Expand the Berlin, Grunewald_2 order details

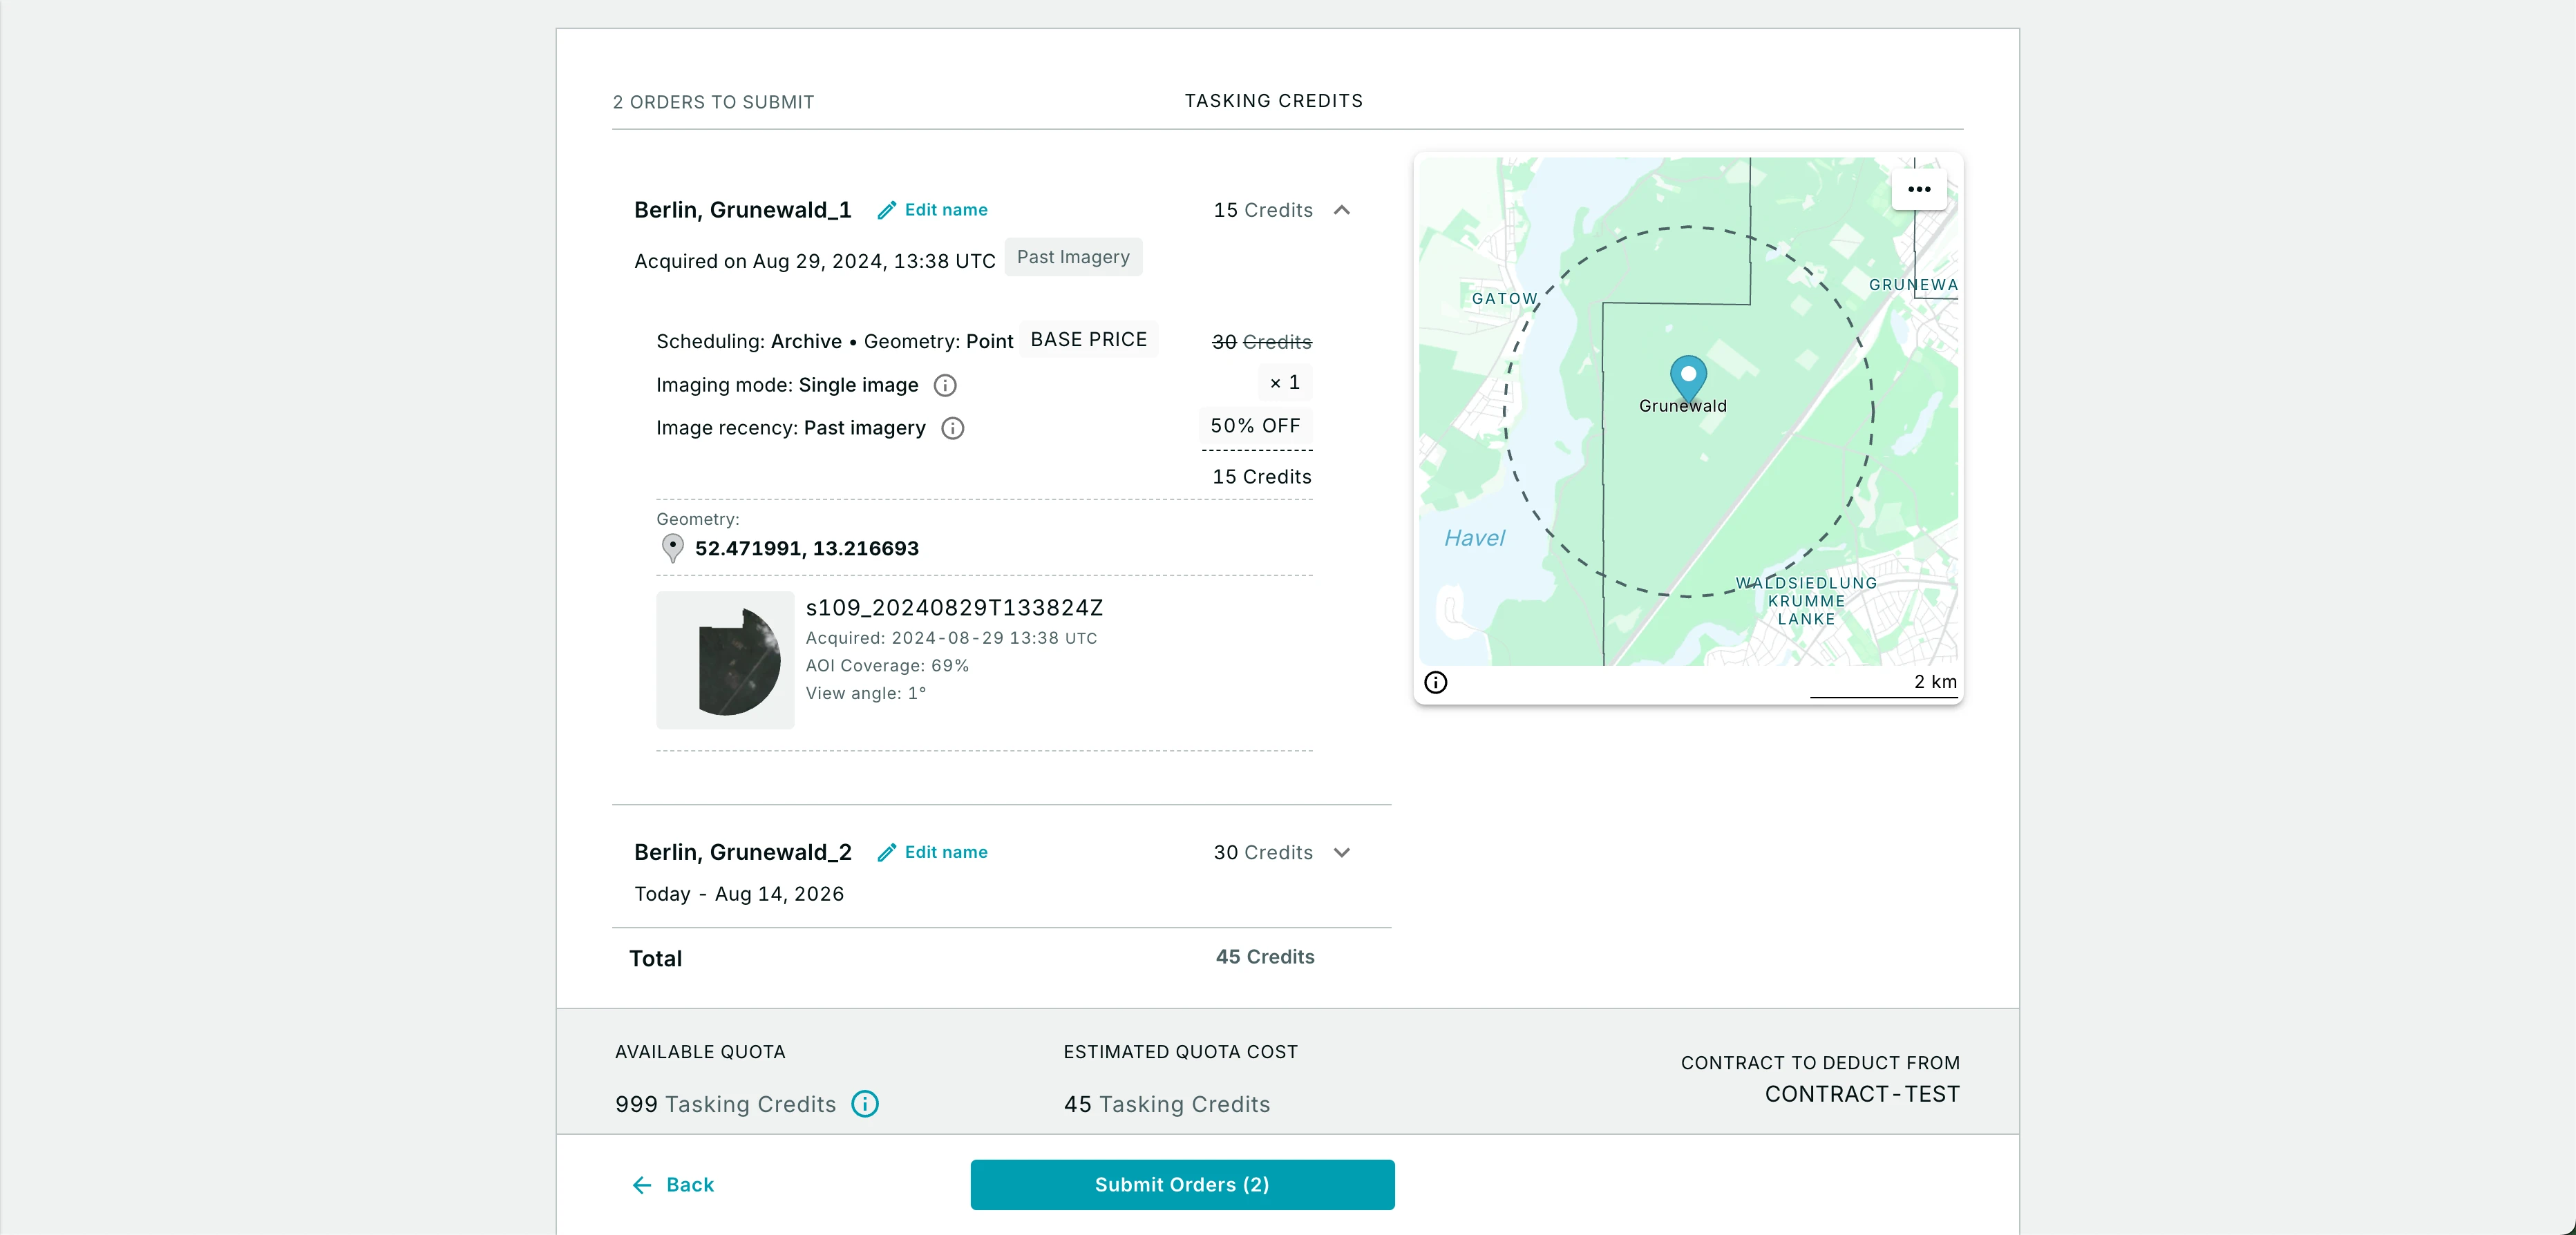click(x=1342, y=853)
